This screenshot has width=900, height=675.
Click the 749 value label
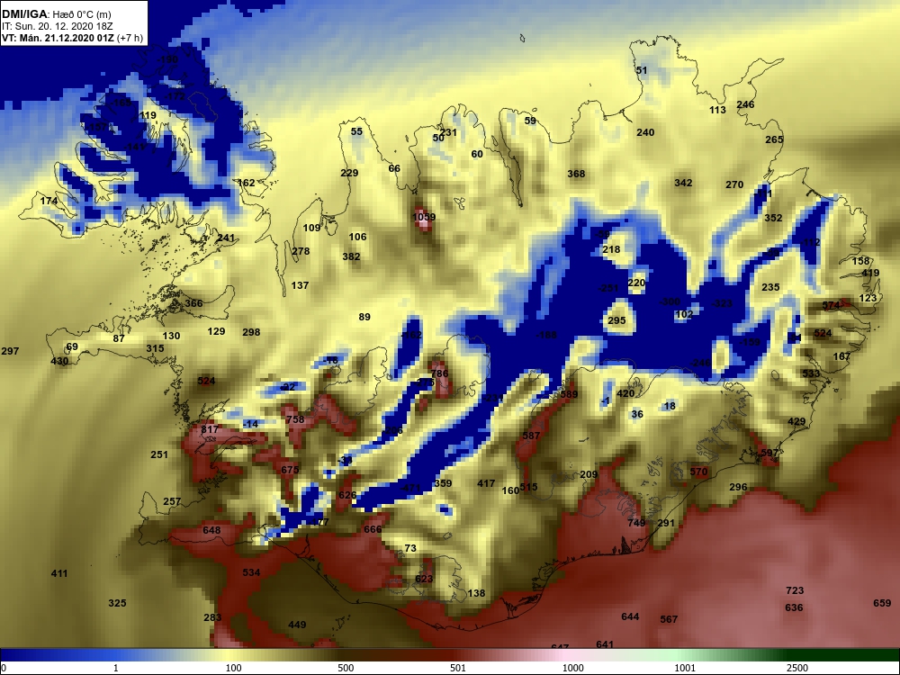[636, 522]
